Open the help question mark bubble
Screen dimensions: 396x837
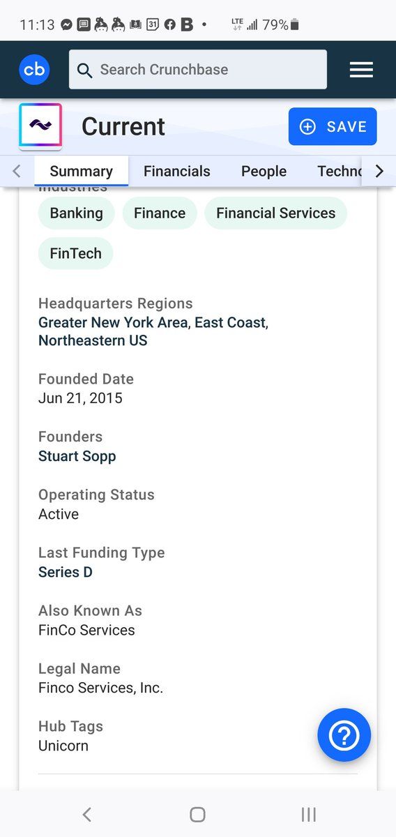pyautogui.click(x=344, y=735)
